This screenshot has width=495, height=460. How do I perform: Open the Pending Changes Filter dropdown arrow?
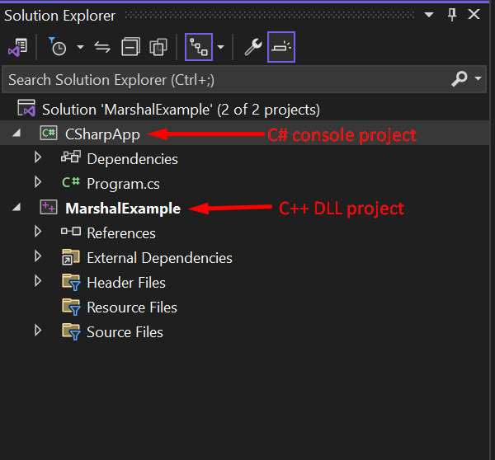80,47
